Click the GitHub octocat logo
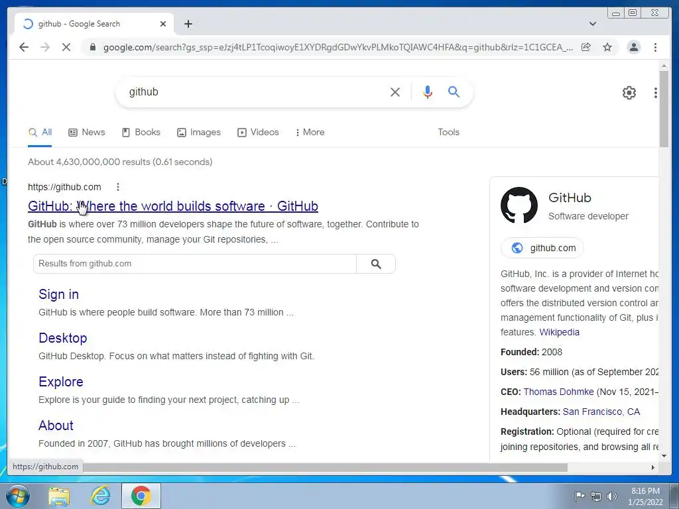Image resolution: width=679 pixels, height=509 pixels. pyautogui.click(x=519, y=205)
